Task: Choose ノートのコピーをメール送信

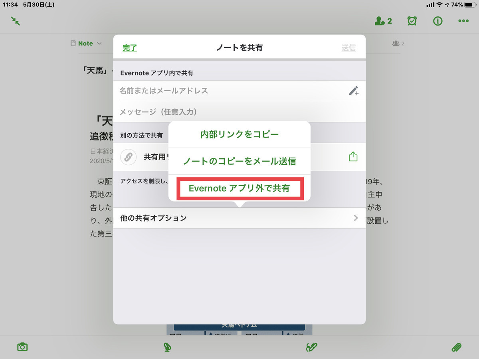Action: [x=239, y=161]
